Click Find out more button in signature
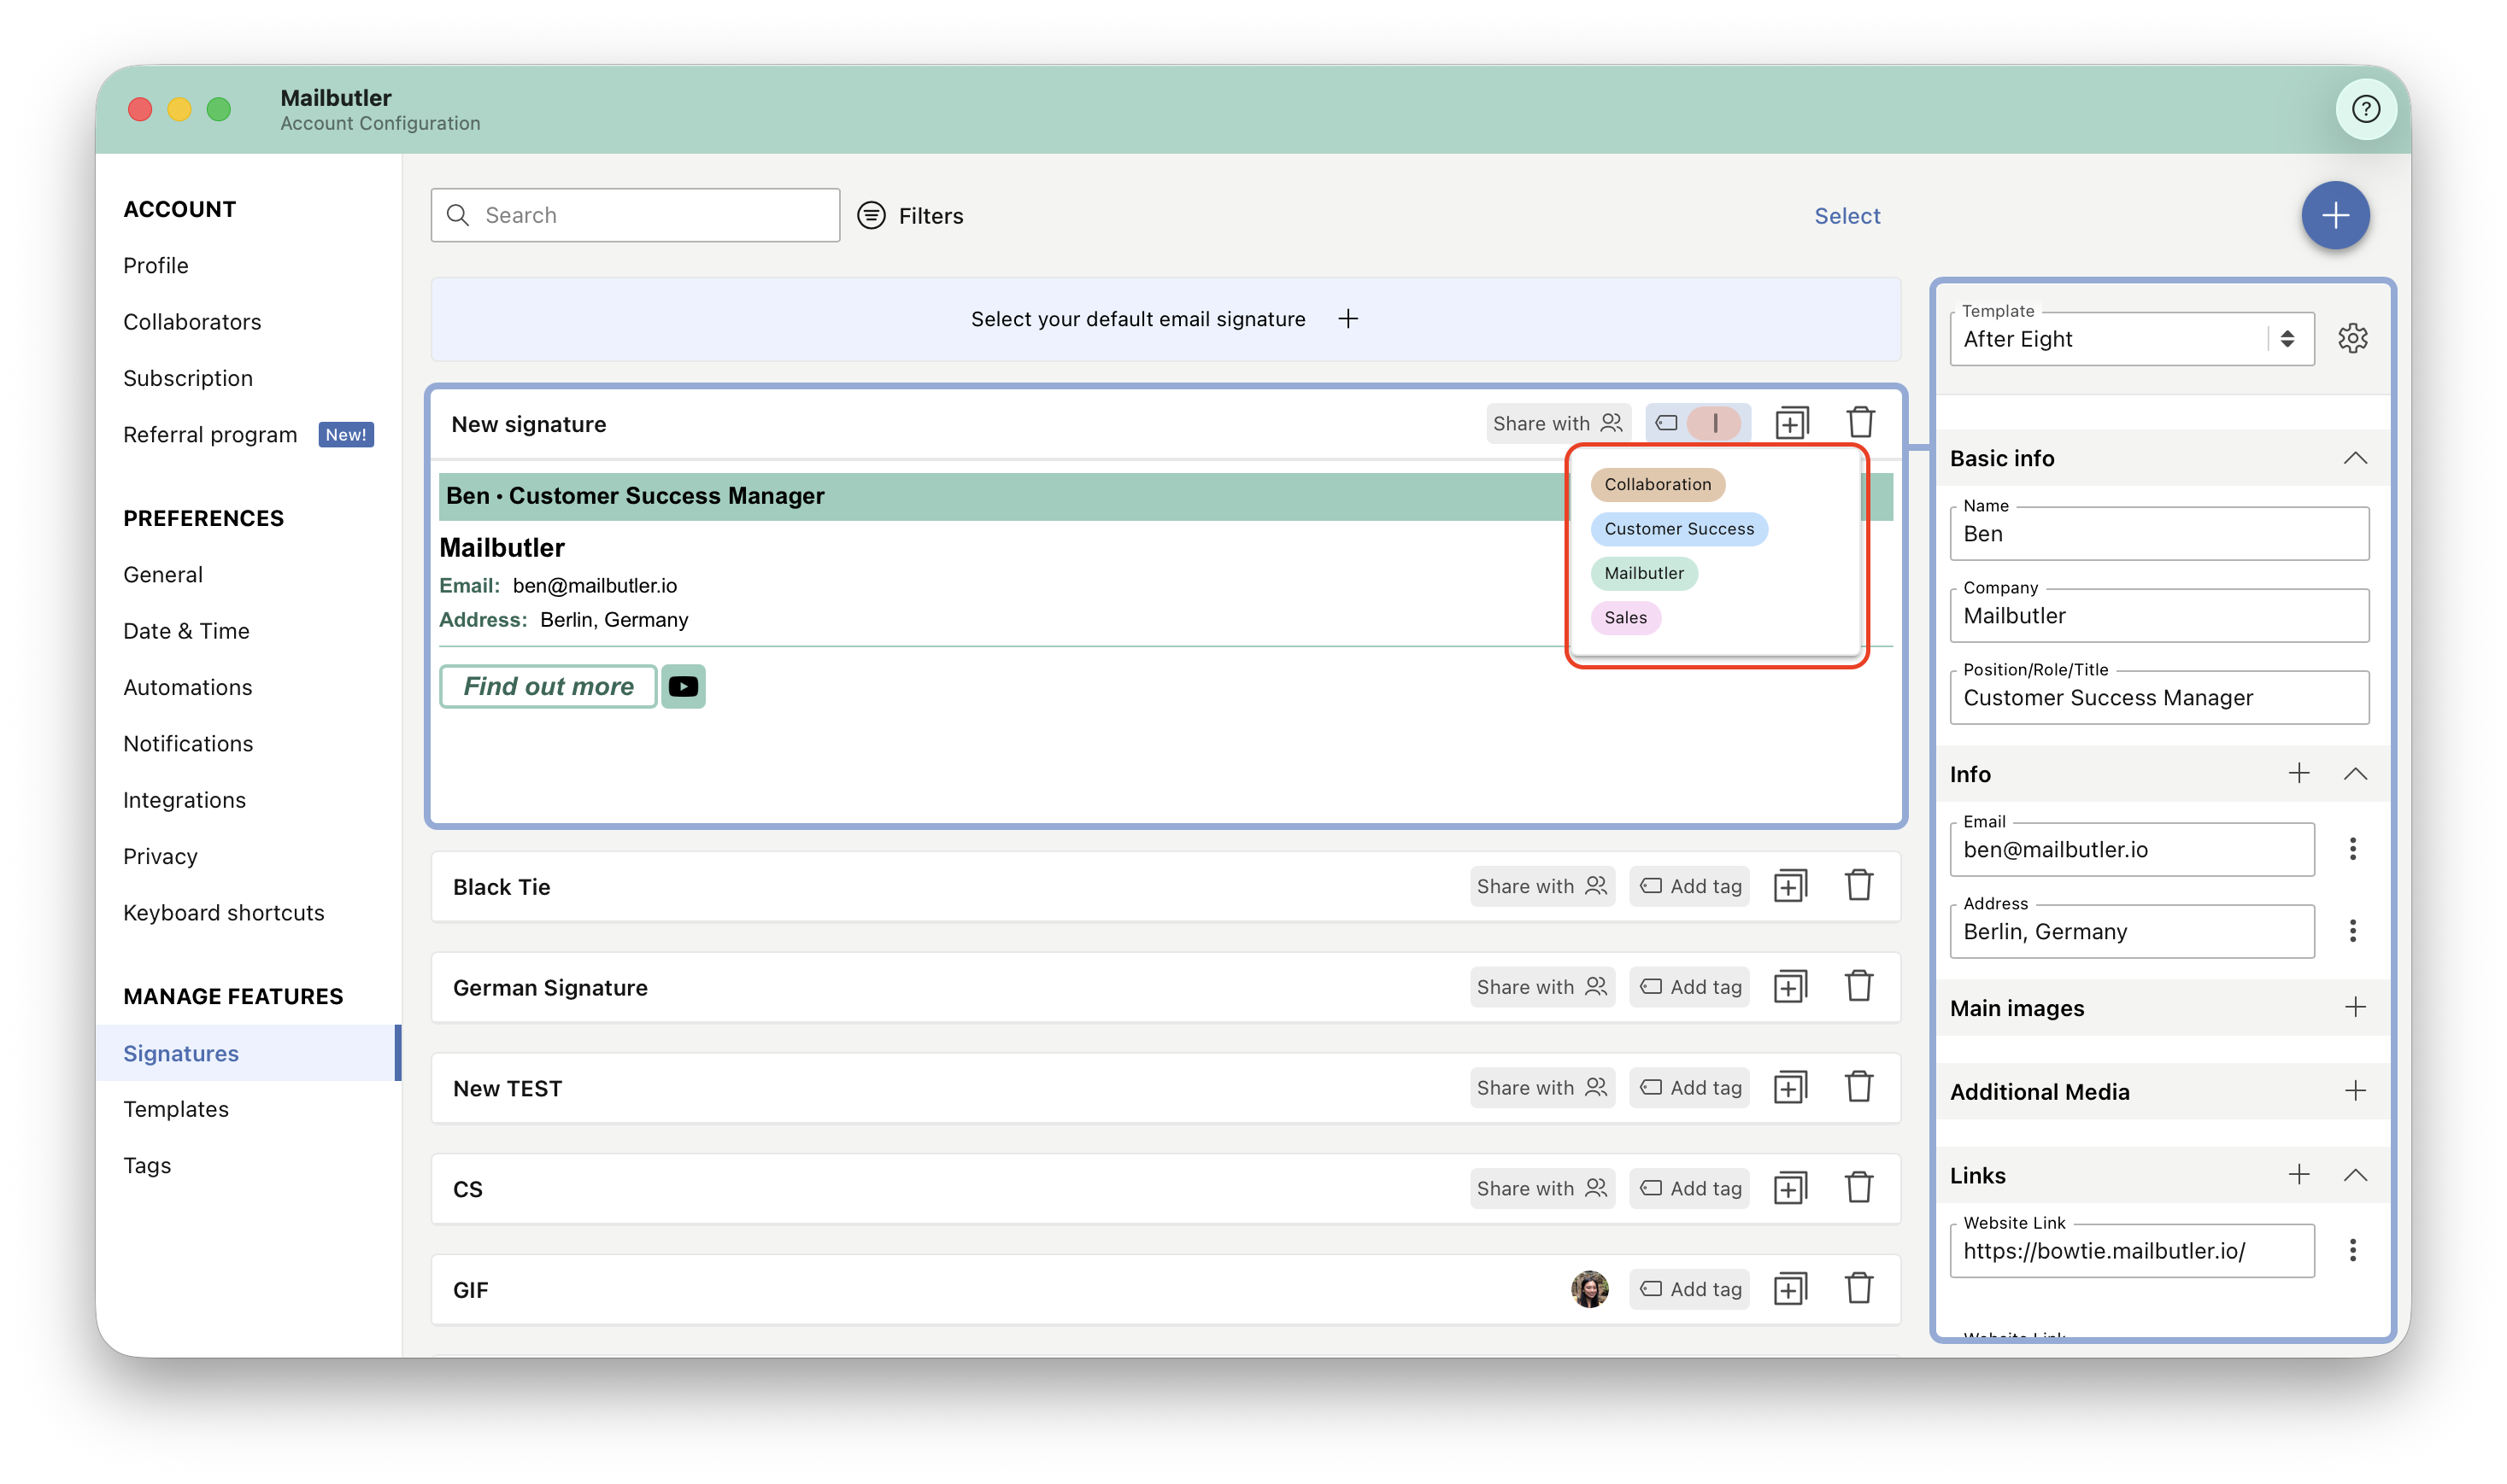The width and height of the screenshot is (2507, 1484). (549, 686)
